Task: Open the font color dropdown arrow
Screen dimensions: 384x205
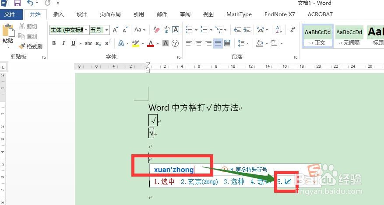Action: tap(158, 44)
